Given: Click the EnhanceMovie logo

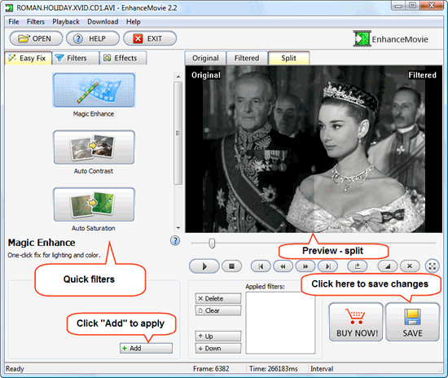Looking at the screenshot, I should coord(390,38).
